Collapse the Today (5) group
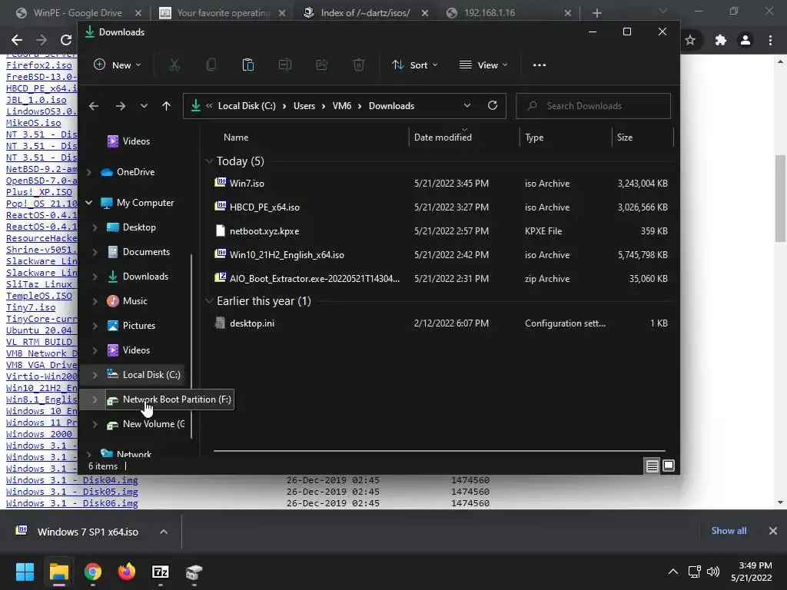 click(209, 161)
